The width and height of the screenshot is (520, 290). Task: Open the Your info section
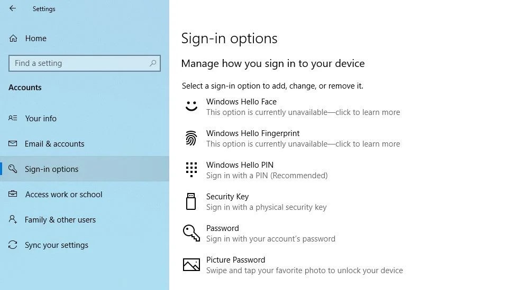click(x=41, y=119)
